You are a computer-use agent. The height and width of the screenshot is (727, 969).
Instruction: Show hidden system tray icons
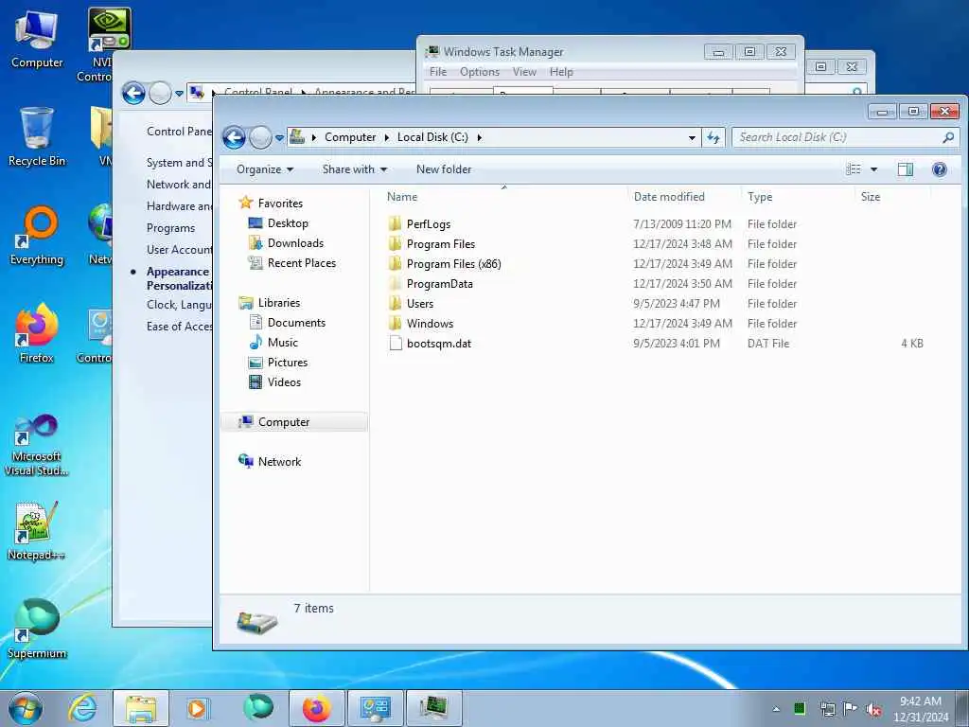coord(776,709)
